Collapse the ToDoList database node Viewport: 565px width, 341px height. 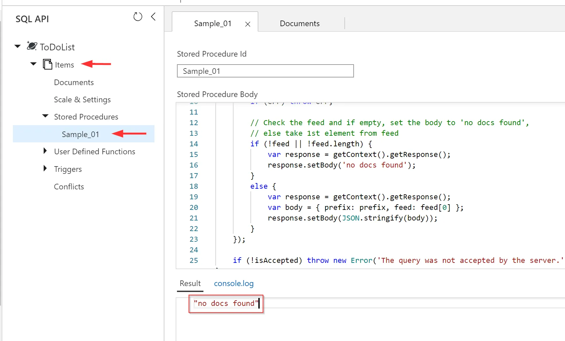pos(18,46)
